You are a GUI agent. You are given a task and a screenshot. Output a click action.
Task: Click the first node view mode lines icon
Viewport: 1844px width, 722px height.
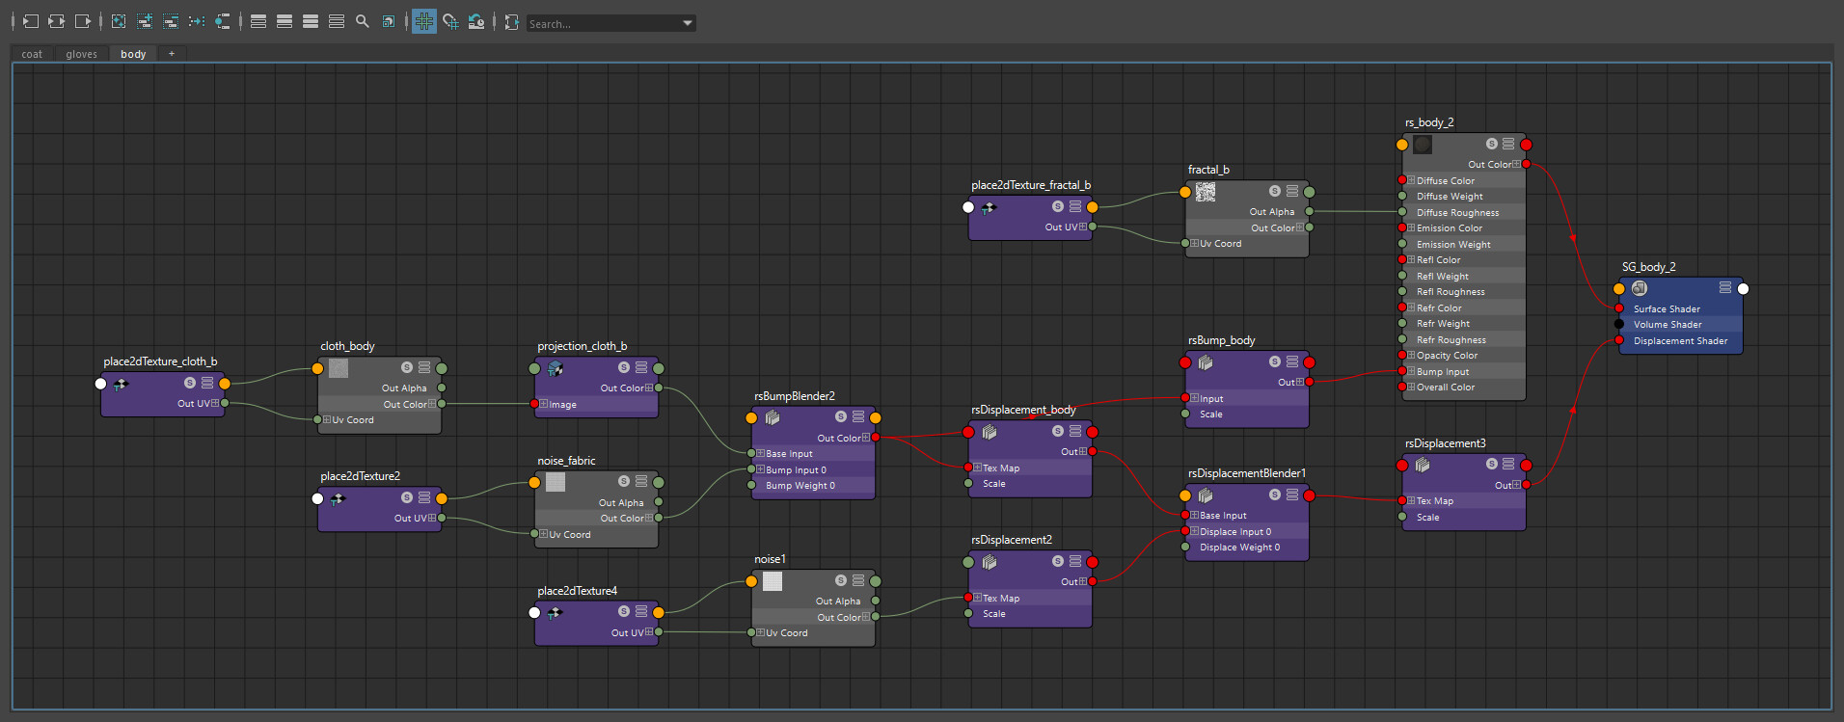(258, 21)
